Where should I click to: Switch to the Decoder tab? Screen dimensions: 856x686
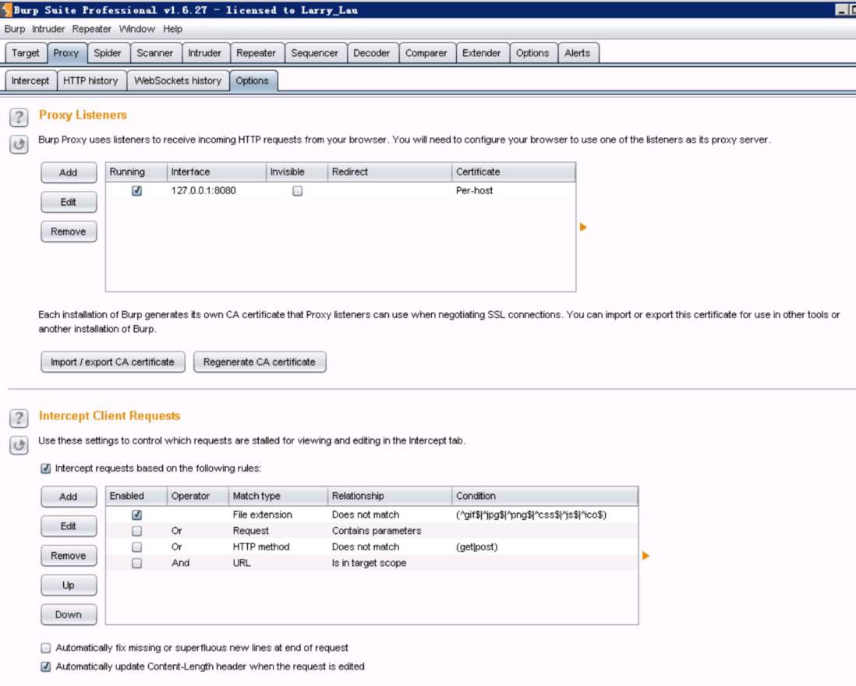(x=372, y=53)
